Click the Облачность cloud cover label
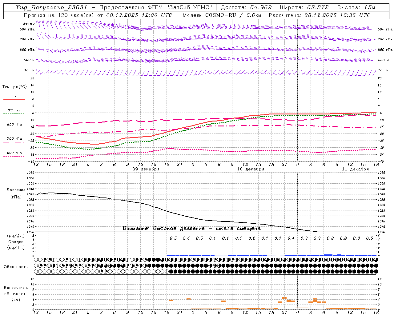Screen dimensions: 394x315 [16, 267]
